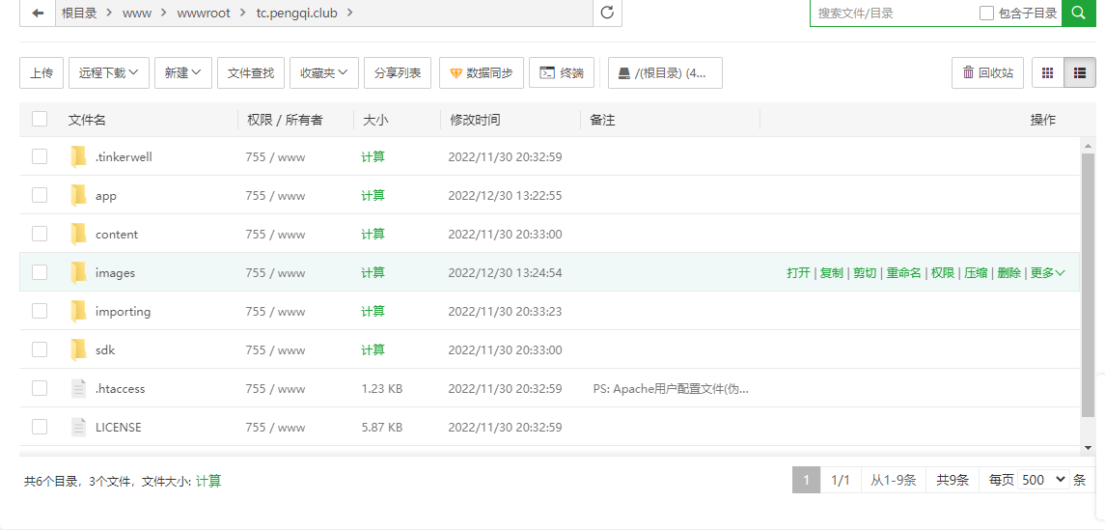Click the LICENSE file icon
Viewport: 1105px width, 530px height.
(x=79, y=427)
